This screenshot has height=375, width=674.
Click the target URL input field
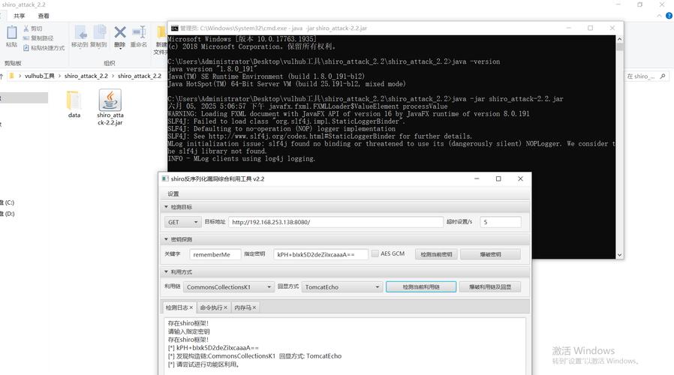[x=335, y=222]
